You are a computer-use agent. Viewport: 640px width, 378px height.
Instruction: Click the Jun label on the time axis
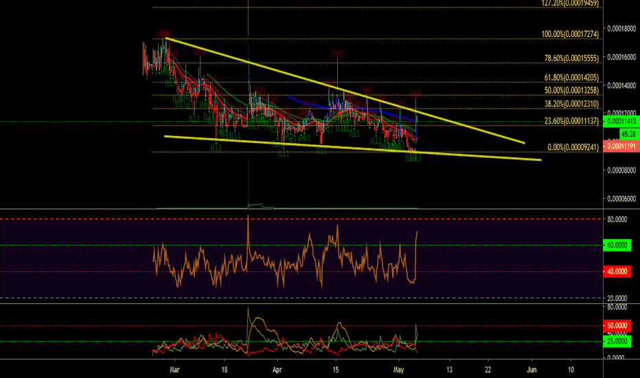[532, 370]
